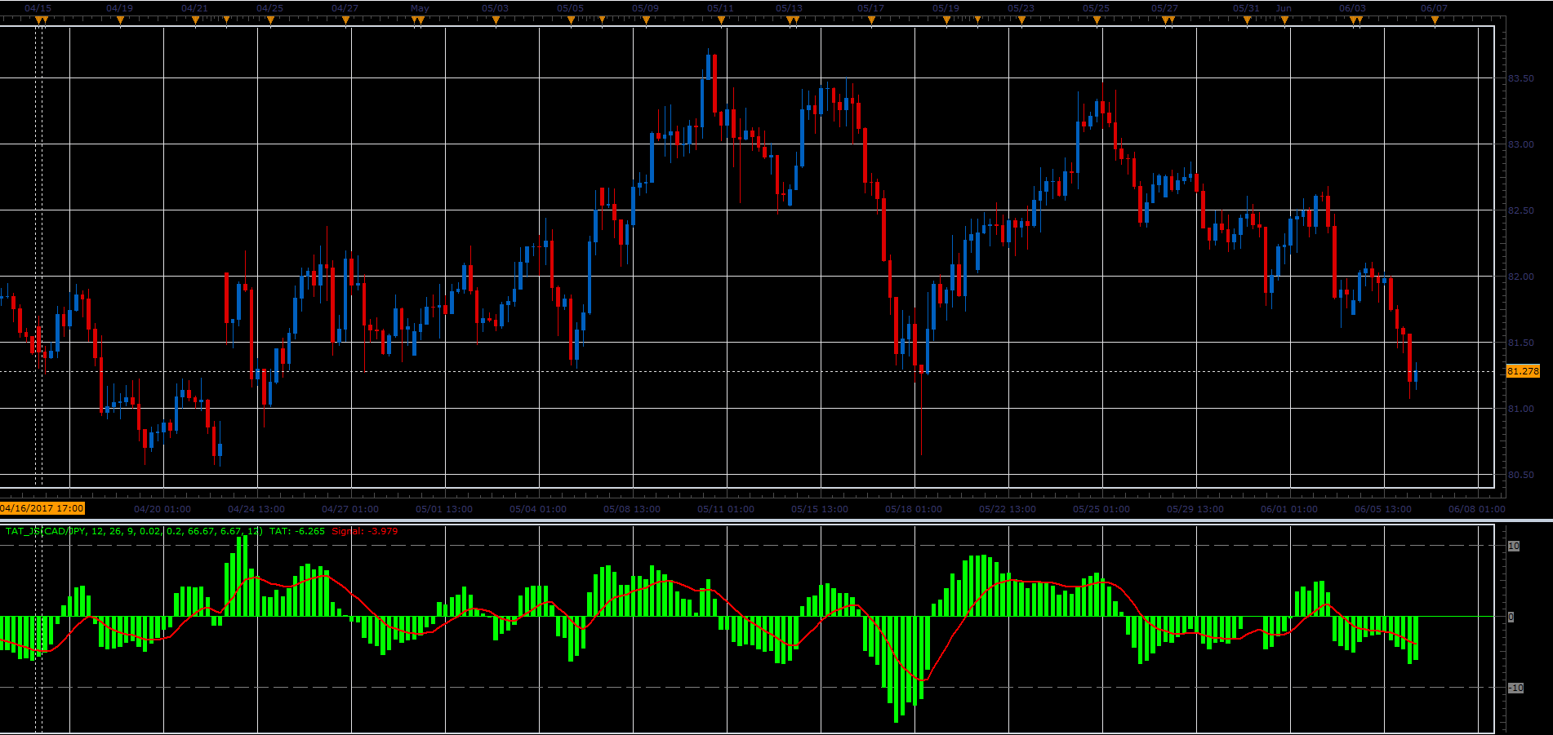This screenshot has width=1553, height=735.
Task: Click the 81.00 price axis label
Action: click(1520, 409)
